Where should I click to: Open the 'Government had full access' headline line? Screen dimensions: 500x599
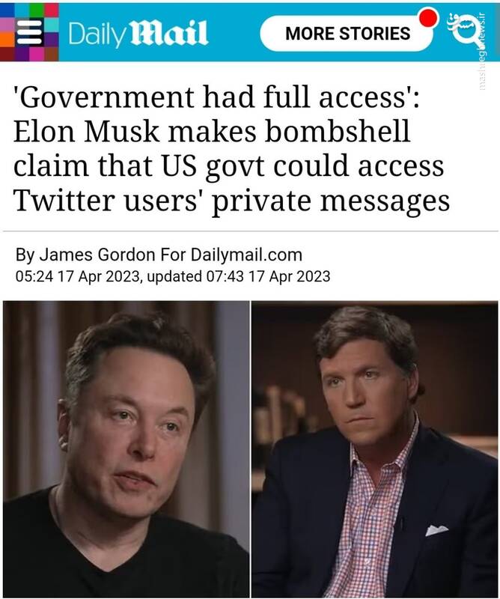(216, 97)
